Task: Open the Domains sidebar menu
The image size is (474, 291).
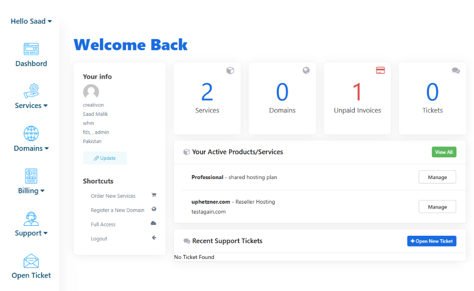Action: pyautogui.click(x=31, y=148)
